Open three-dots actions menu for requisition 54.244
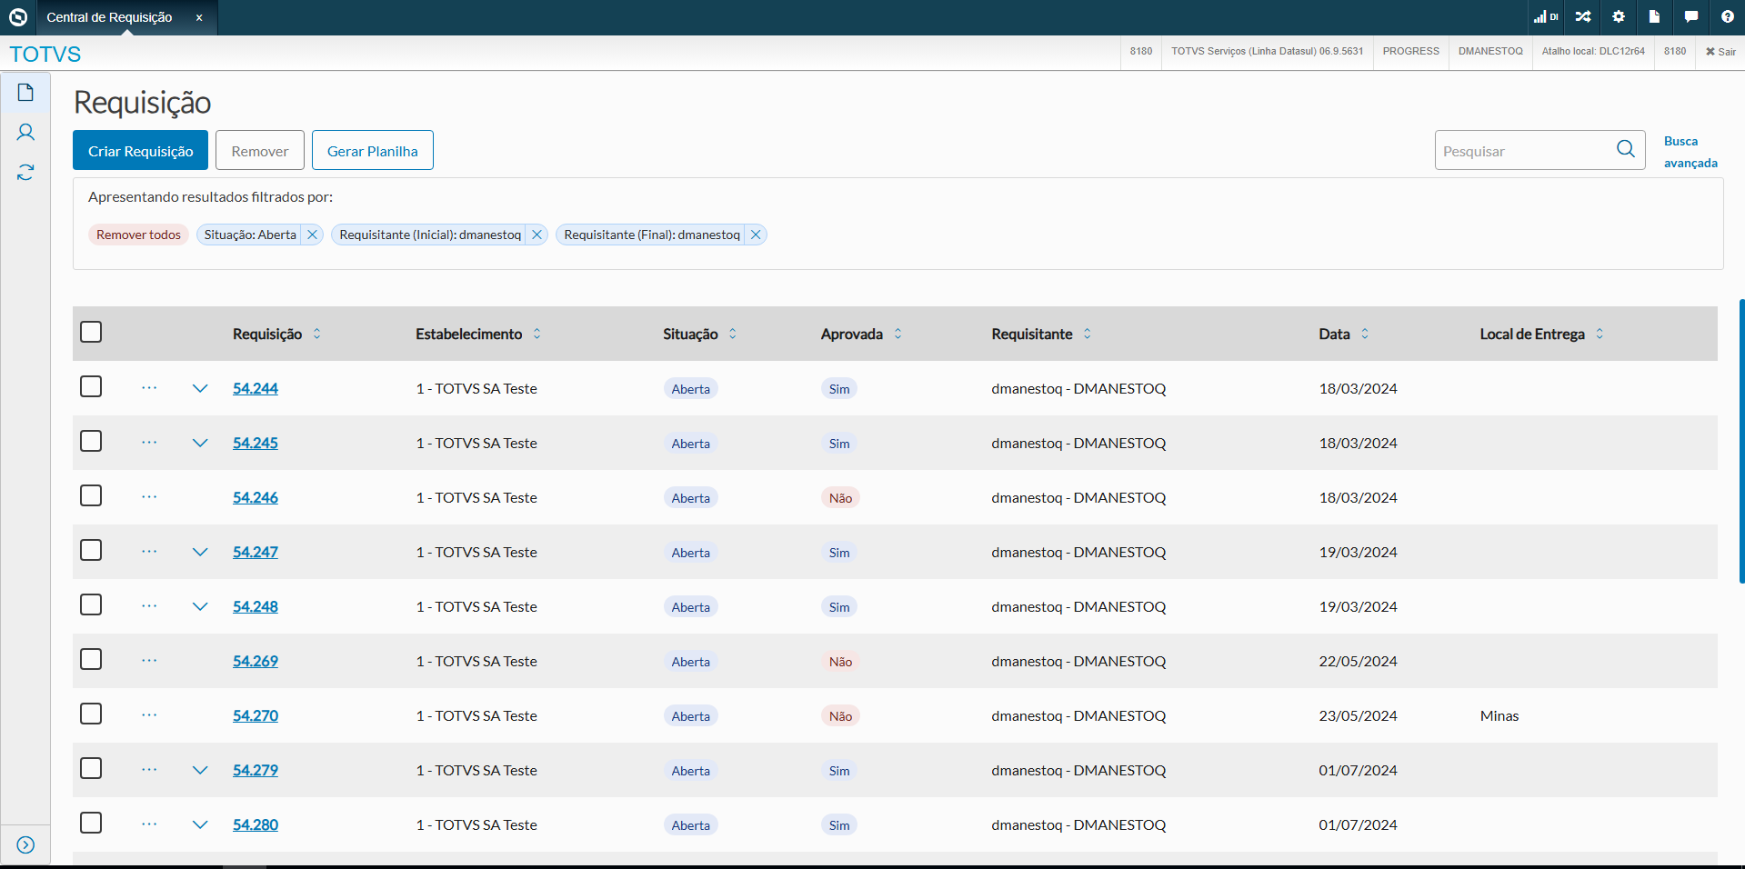1745x869 pixels. coord(149,388)
